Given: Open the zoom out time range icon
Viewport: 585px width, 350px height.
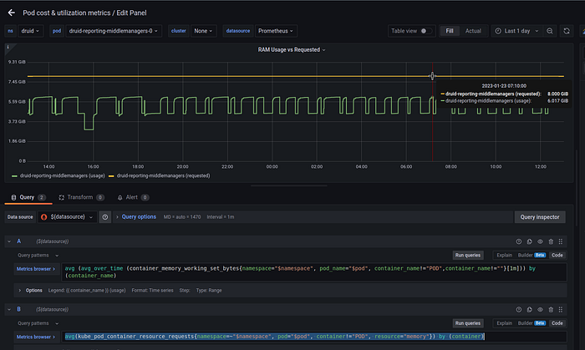Looking at the screenshot, I should (x=550, y=31).
